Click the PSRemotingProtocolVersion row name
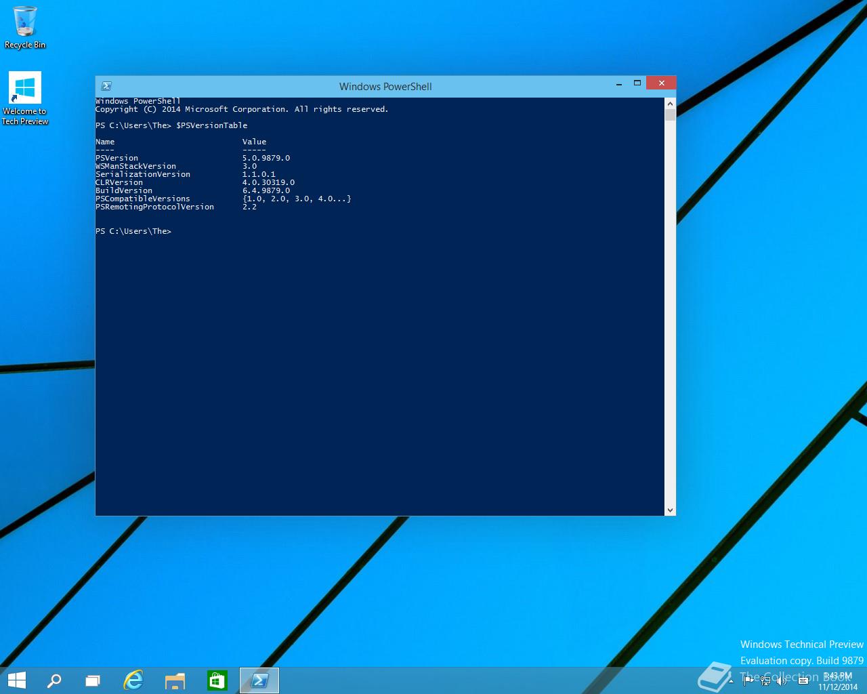 click(154, 207)
